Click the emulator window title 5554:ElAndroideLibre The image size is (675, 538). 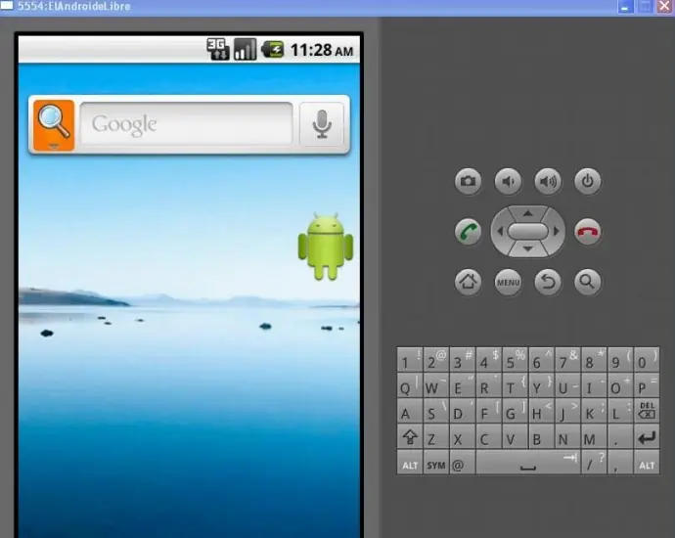[73, 7]
